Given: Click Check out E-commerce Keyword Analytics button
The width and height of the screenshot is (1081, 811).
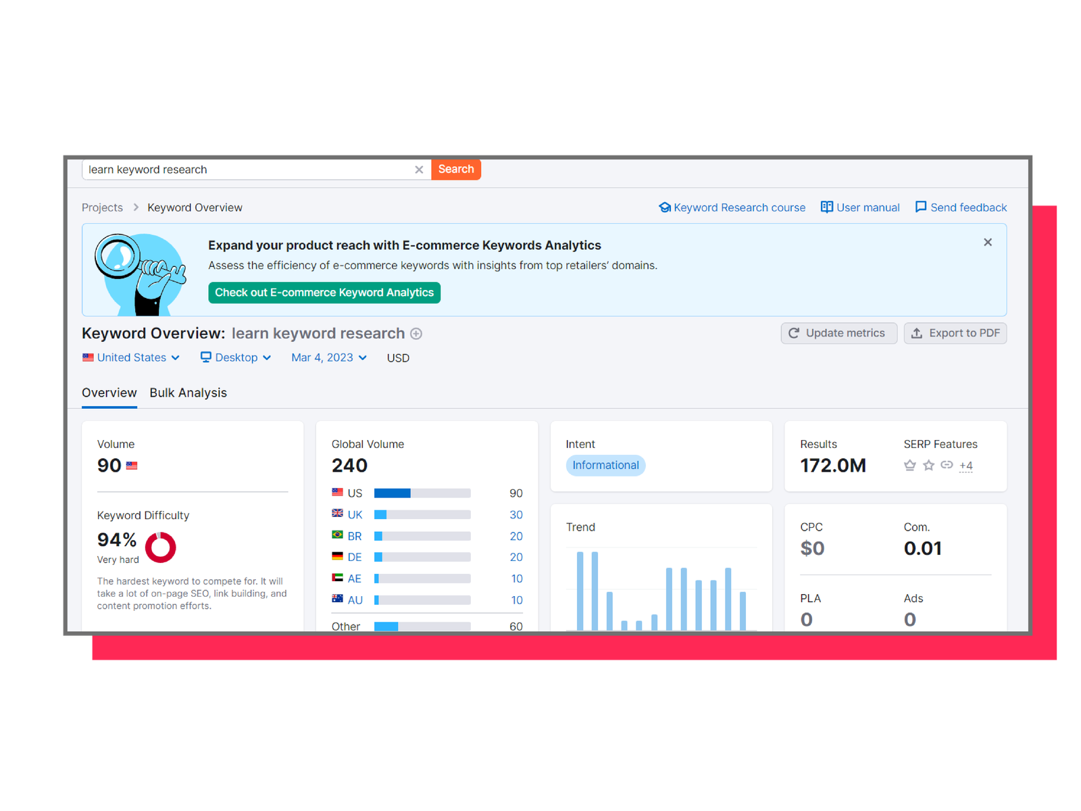Looking at the screenshot, I should (324, 293).
